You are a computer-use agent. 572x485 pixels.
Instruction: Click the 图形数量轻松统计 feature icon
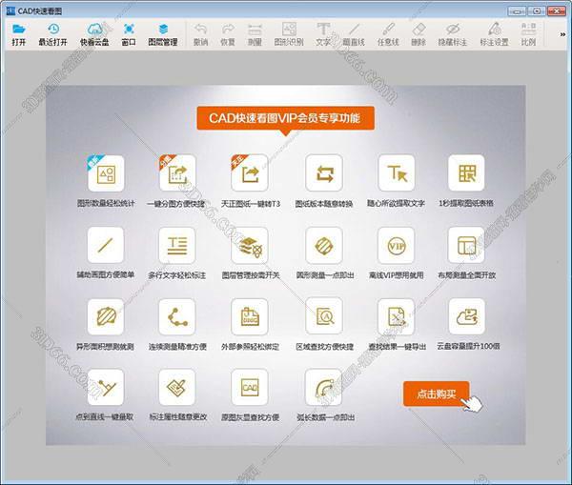point(105,173)
